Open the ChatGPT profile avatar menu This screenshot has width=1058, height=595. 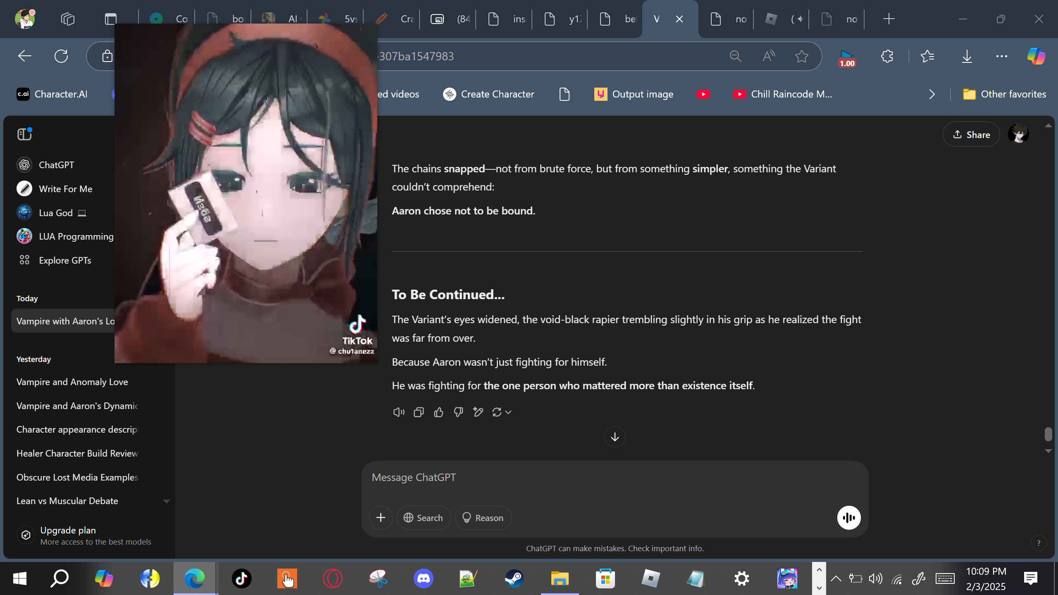tap(1018, 134)
